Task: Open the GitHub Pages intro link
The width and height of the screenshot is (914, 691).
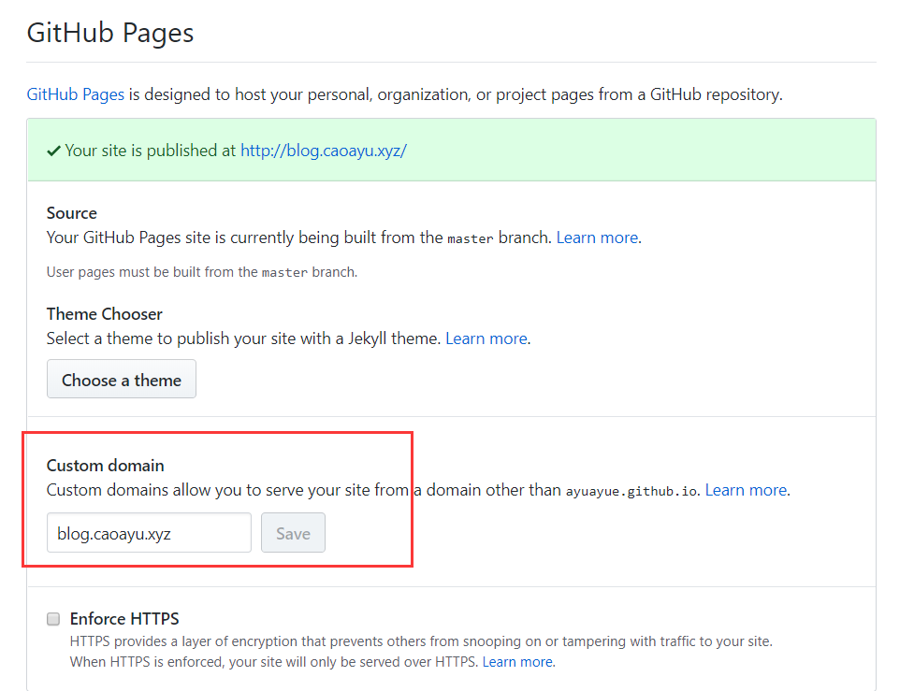Action: pyautogui.click(x=75, y=94)
